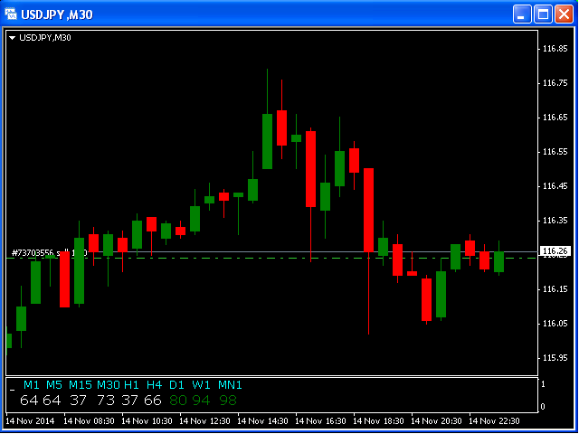Choose the M30 timeframe label
This screenshot has height=434, width=579.
click(x=109, y=385)
